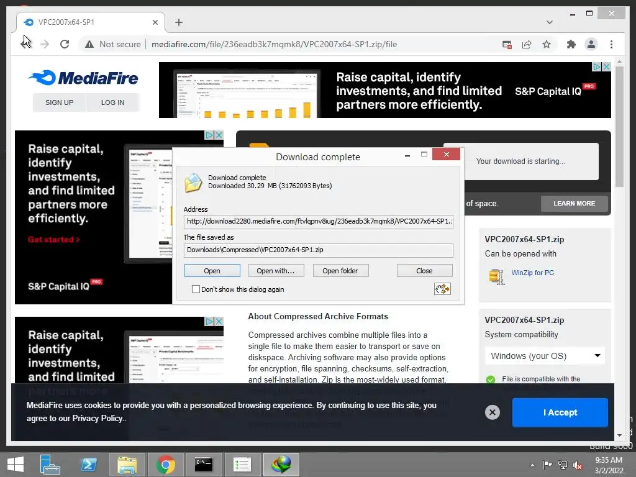Open File Explorer from taskbar
The image size is (636, 477).
(x=127, y=465)
